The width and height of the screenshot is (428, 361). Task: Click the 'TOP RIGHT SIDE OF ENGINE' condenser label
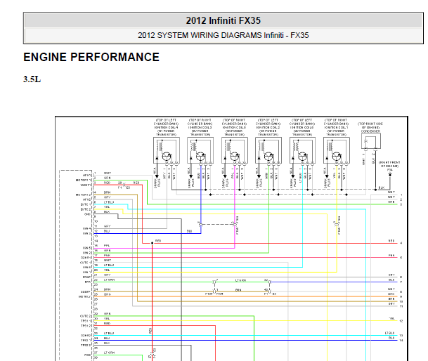point(370,127)
